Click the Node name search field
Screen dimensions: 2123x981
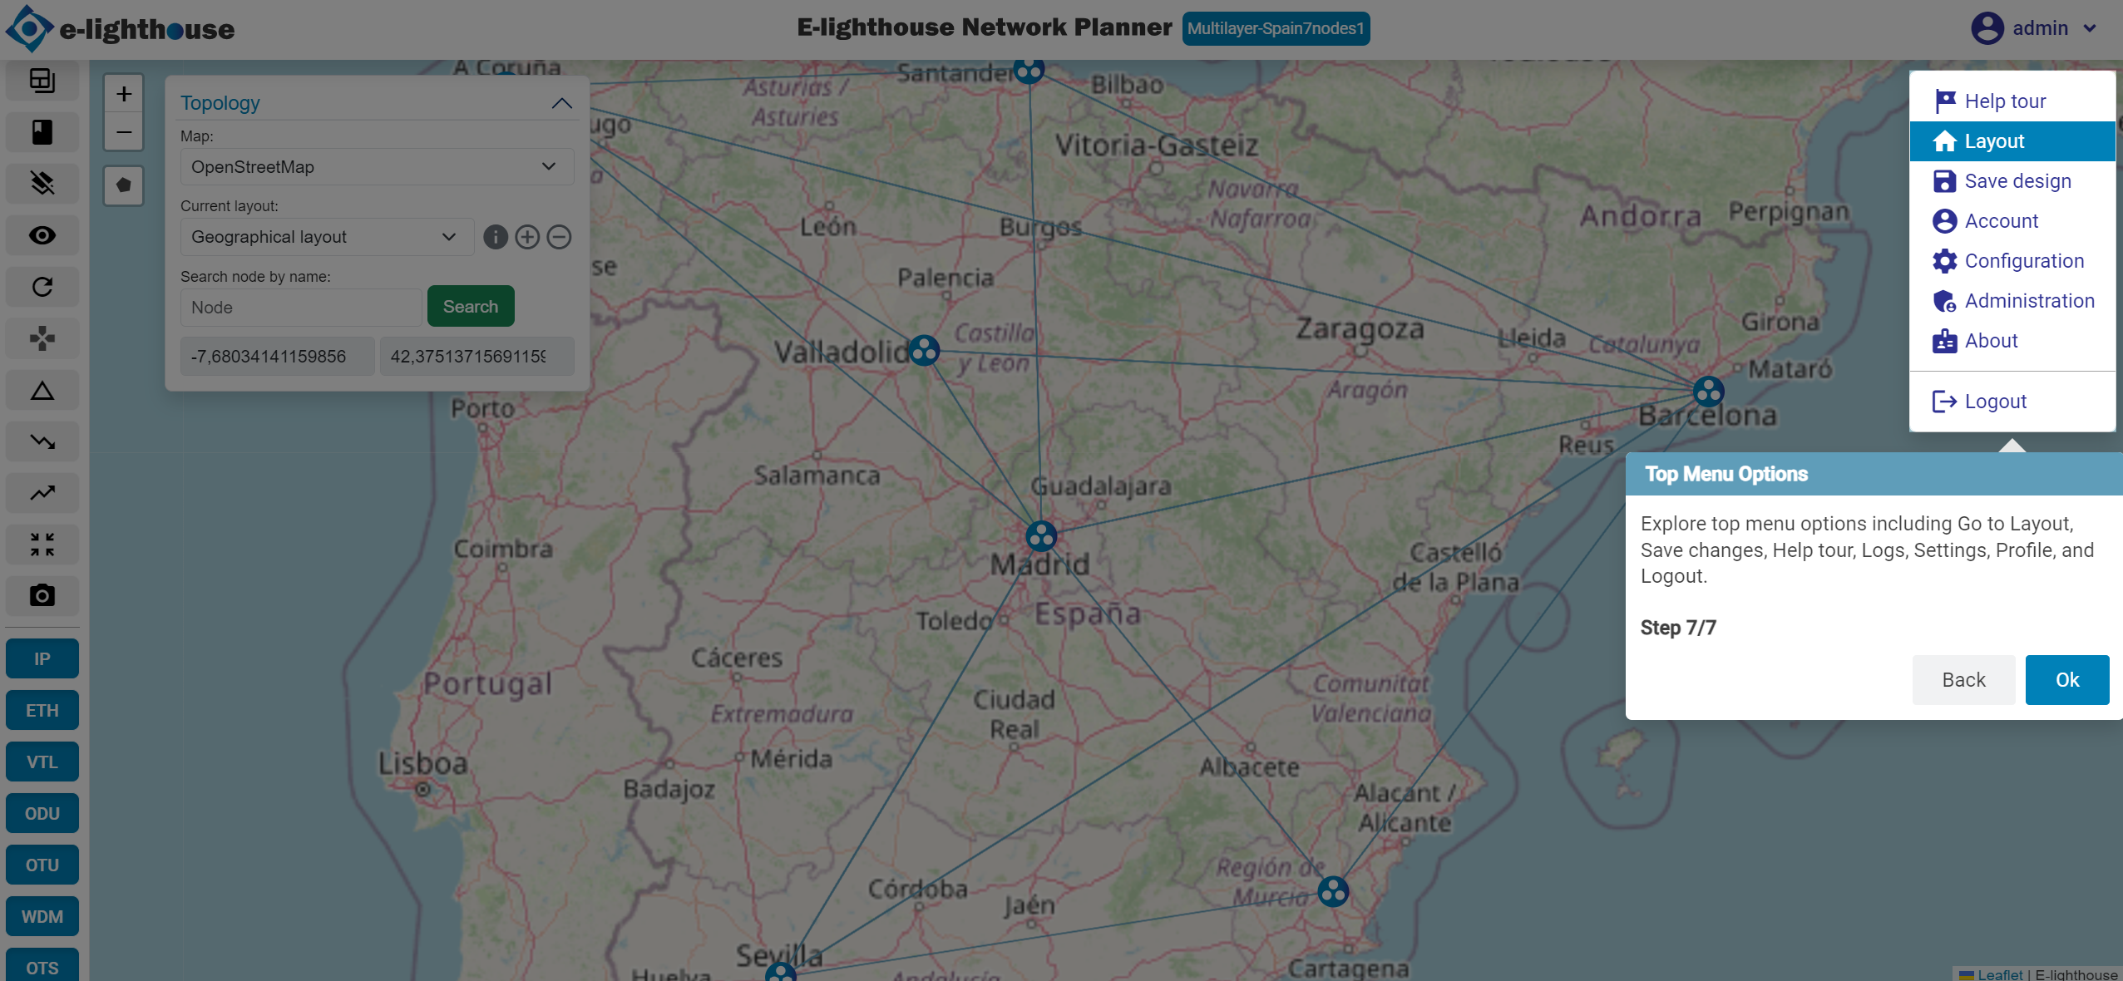click(x=301, y=308)
